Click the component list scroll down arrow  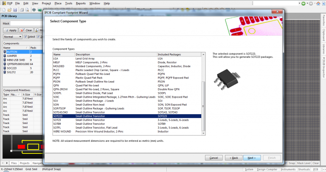(203, 133)
